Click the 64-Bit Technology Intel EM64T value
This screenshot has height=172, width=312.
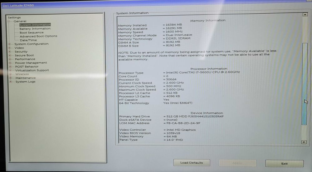[x=178, y=103]
